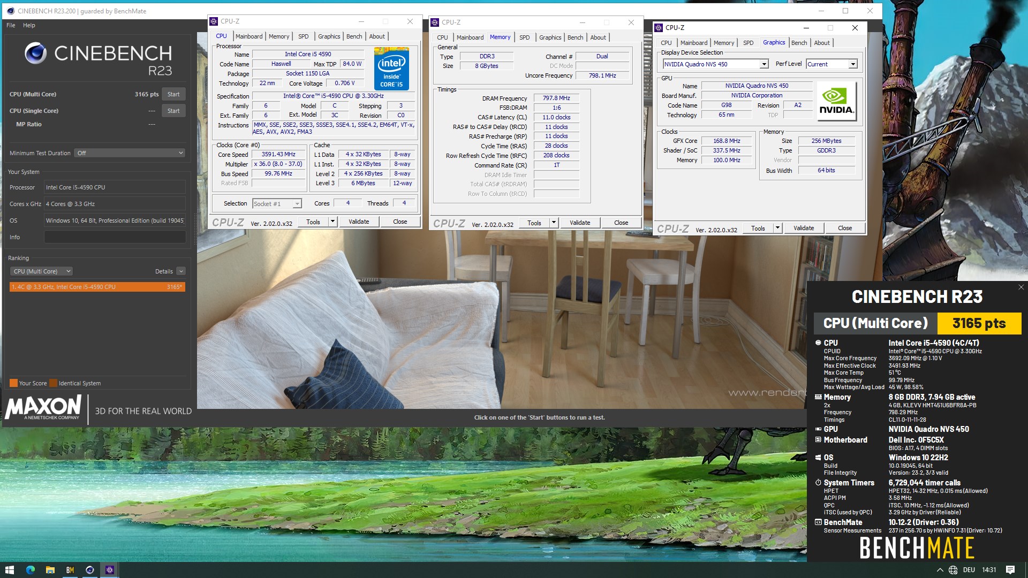Image resolution: width=1028 pixels, height=578 pixels.
Task: Click the NVIDIA logo in CPU-Z Graphics
Action: [837, 102]
